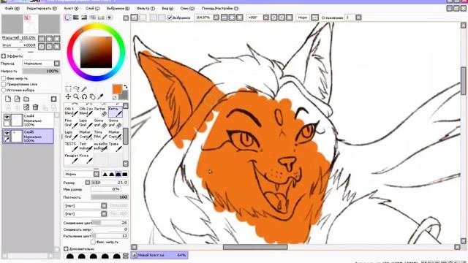This screenshot has width=468, height=263.
Task: Delete the selected layer with trash icon
Action: point(35,107)
